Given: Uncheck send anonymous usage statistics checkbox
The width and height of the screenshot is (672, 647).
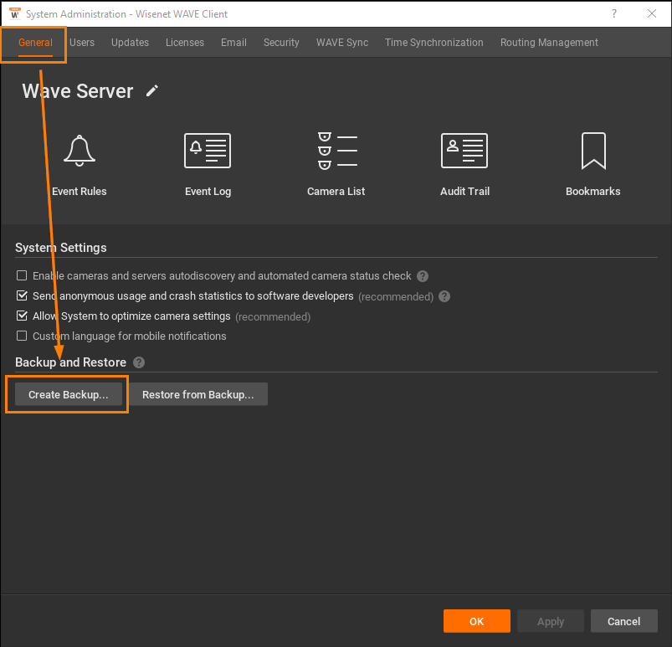Looking at the screenshot, I should tap(22, 295).
